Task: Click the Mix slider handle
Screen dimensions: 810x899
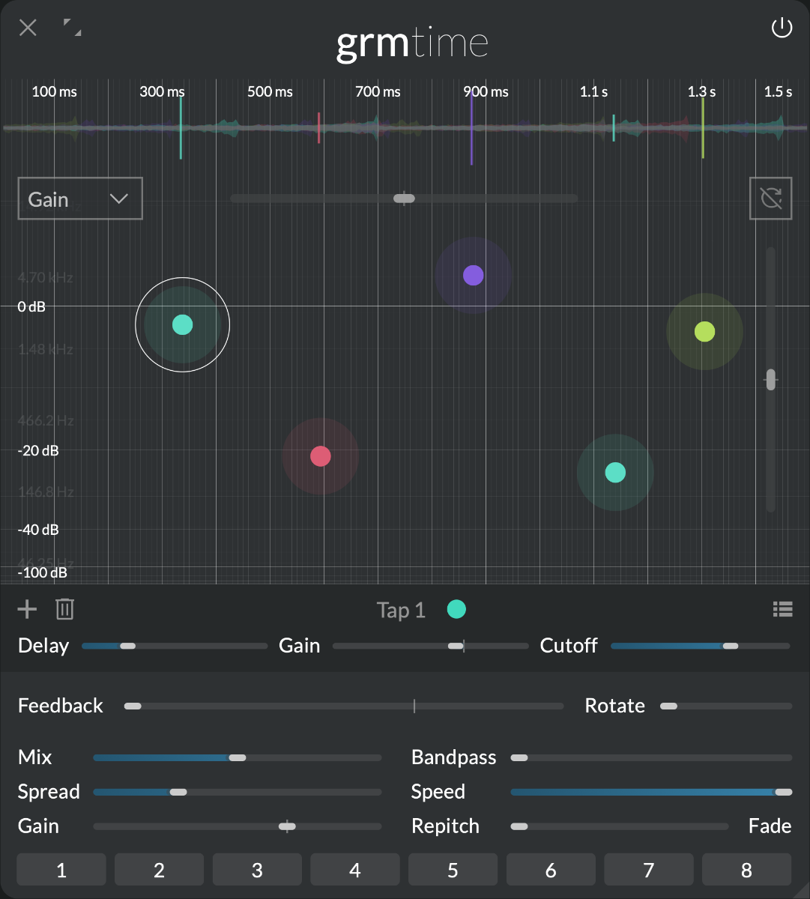Action: [x=238, y=757]
